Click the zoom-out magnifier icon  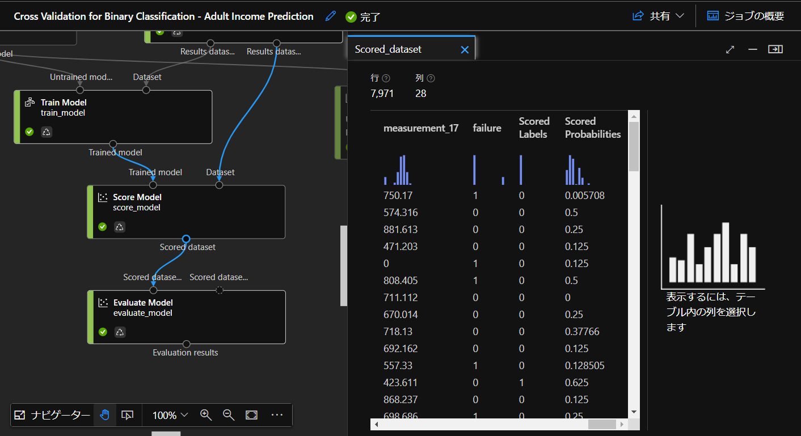[229, 415]
